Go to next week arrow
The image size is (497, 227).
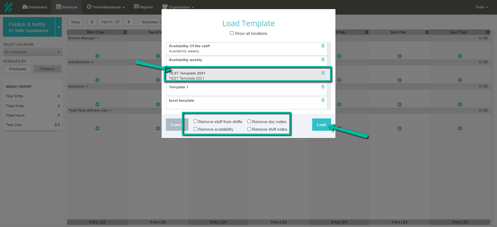129,22
